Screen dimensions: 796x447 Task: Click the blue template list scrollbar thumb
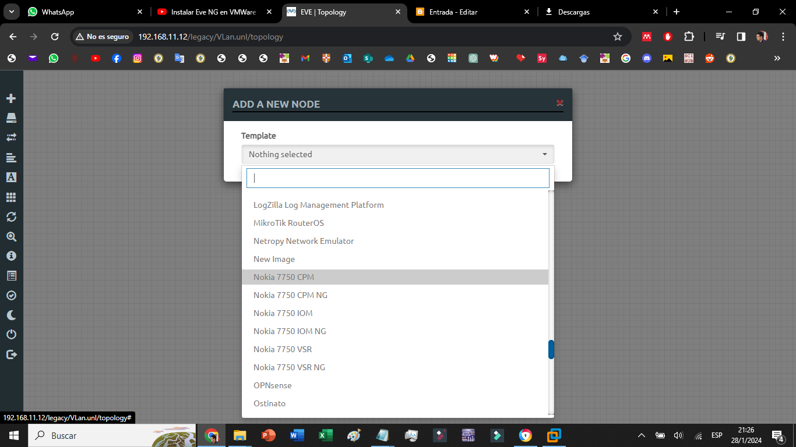coord(551,349)
